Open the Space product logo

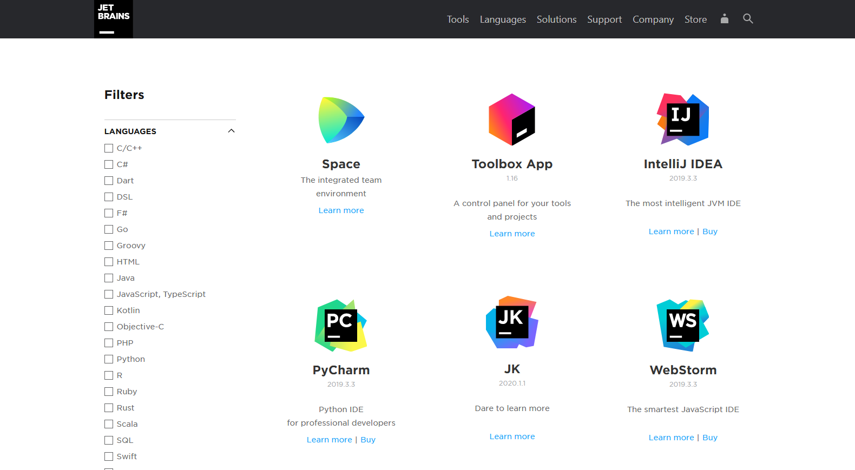341,120
